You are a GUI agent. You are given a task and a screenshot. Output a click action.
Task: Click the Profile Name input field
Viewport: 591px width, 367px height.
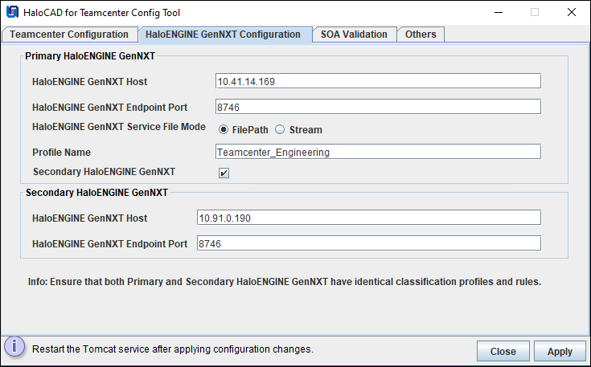[x=378, y=152]
